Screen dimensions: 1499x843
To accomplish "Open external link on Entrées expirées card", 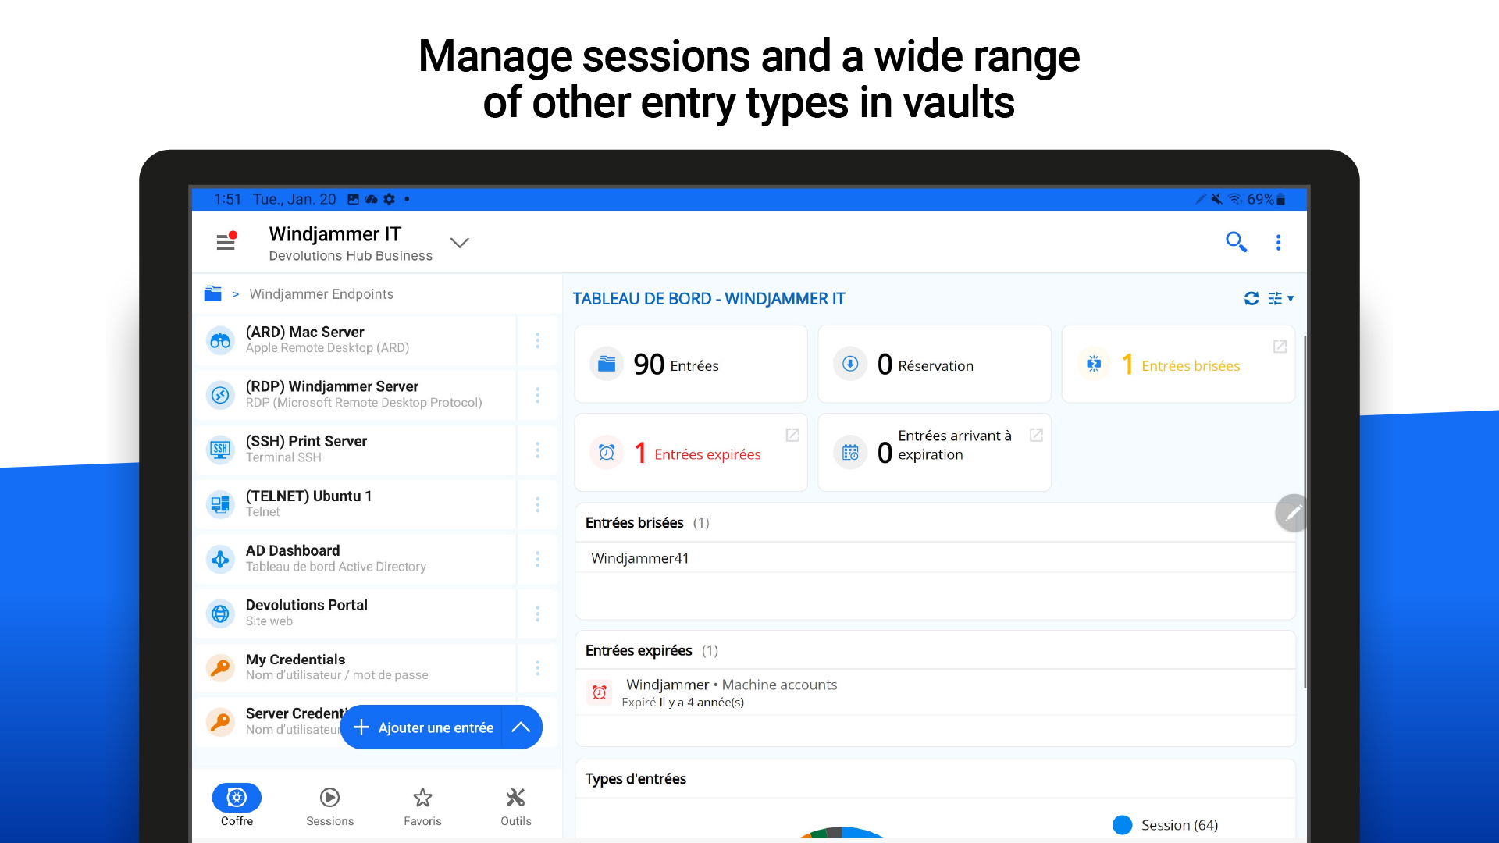I will point(792,435).
